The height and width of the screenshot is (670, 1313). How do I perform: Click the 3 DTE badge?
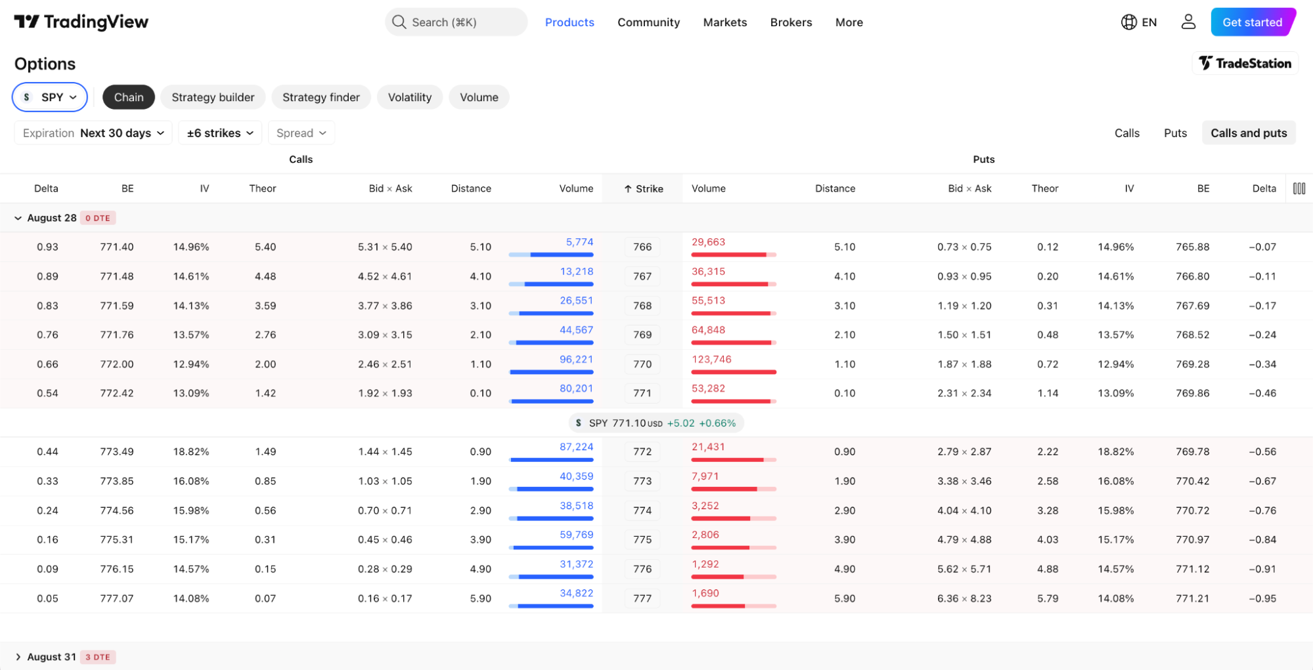[98, 657]
